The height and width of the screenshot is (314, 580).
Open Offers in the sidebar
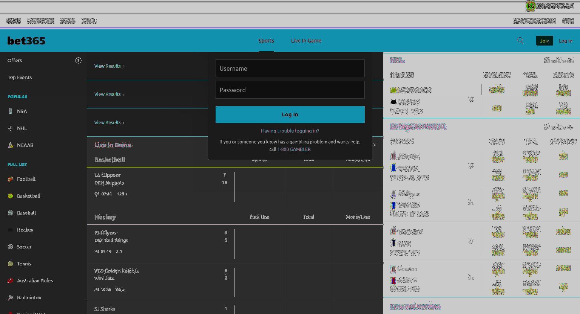pyautogui.click(x=15, y=60)
